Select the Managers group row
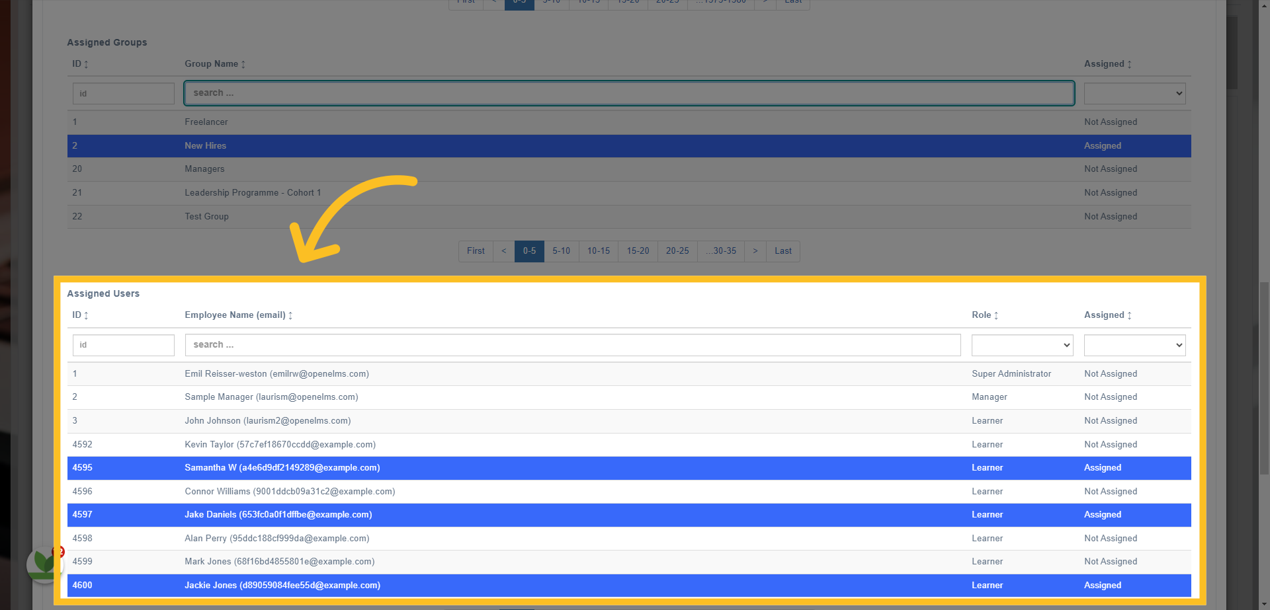Screen dimensions: 1270x610 pos(629,169)
